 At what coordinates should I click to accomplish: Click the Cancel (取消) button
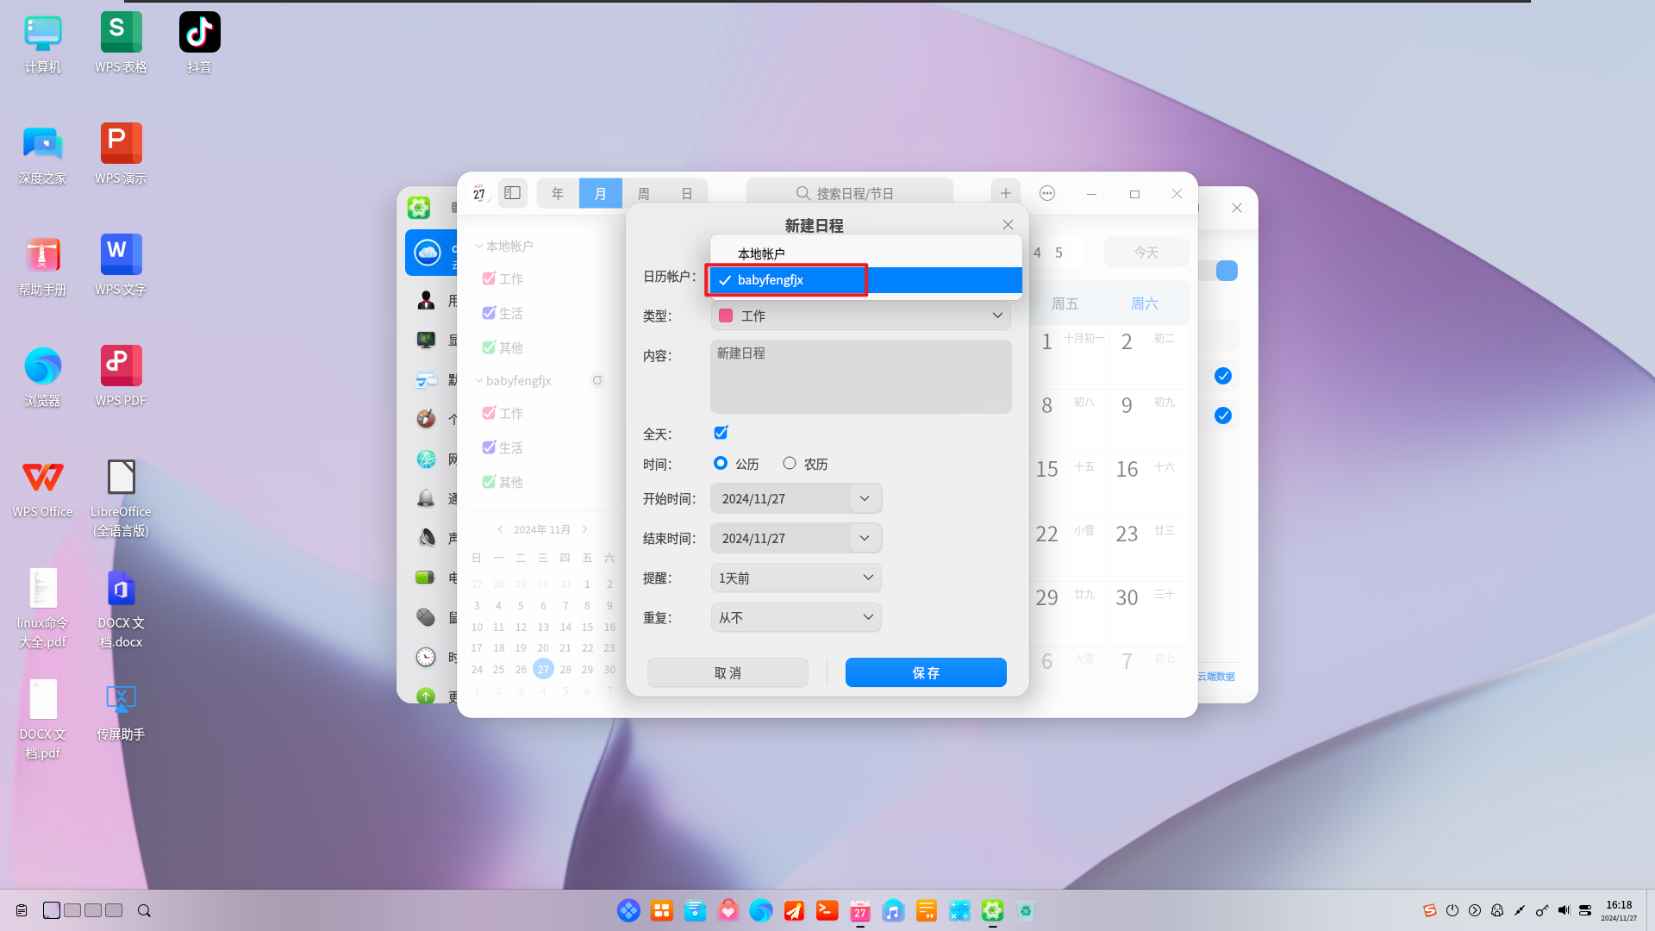(x=728, y=672)
